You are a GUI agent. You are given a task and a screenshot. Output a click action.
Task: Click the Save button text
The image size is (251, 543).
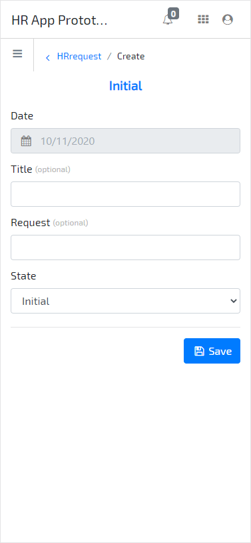coord(220,351)
